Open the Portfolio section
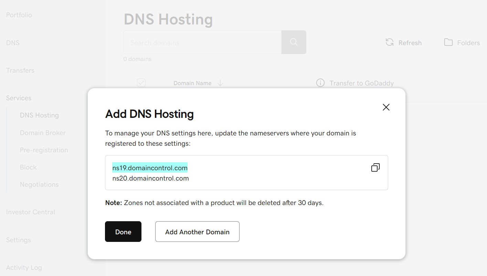This screenshot has height=276, width=487. click(19, 15)
